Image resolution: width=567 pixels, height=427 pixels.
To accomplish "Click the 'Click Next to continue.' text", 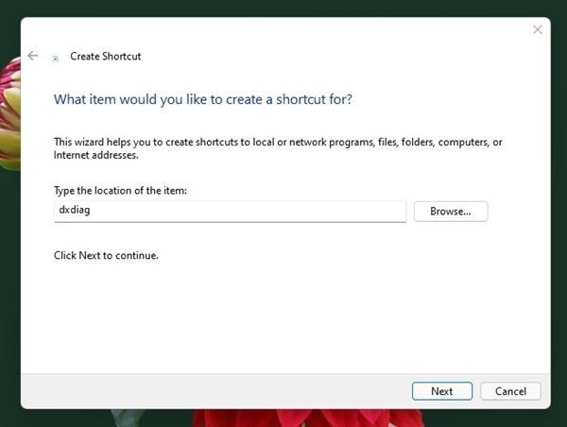I will (x=106, y=256).
